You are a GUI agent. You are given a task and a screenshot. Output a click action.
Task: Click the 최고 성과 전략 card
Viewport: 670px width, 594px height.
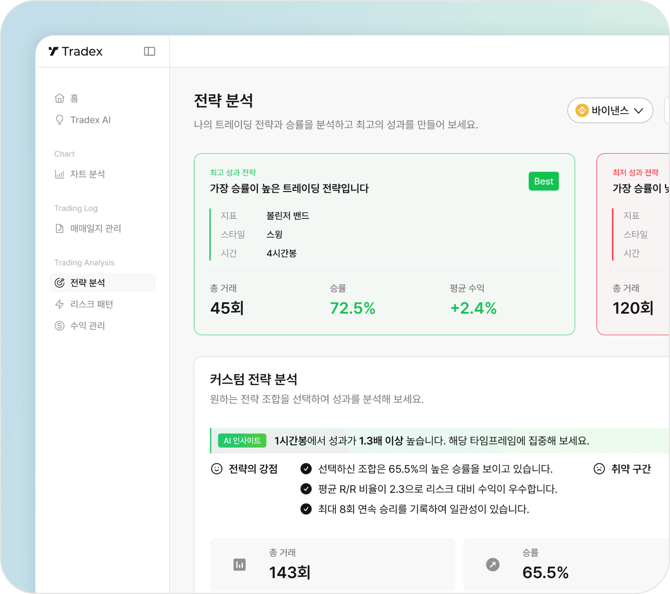coord(385,244)
